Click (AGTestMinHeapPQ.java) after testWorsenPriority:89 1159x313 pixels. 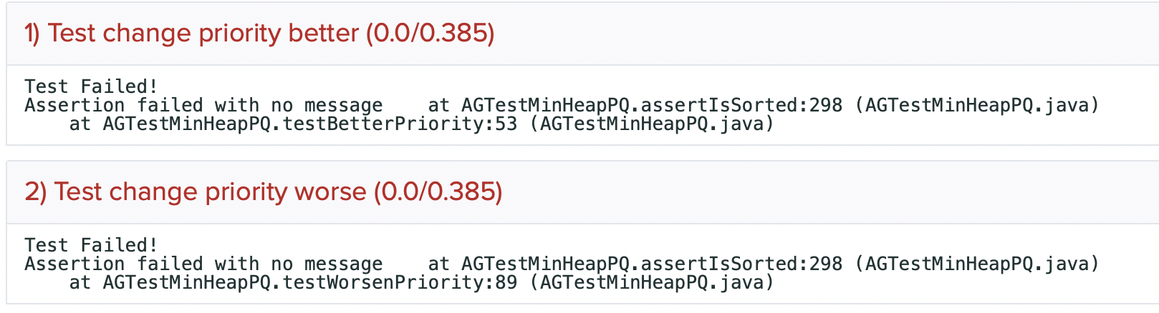click(x=657, y=283)
